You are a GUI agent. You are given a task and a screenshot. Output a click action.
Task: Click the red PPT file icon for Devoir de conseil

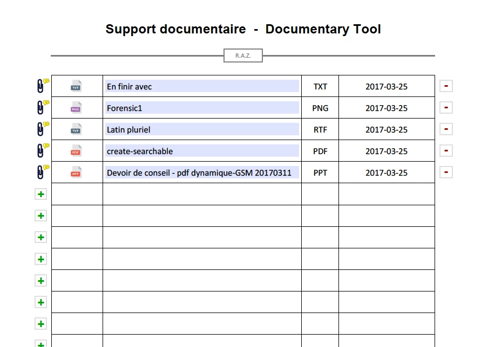click(76, 172)
